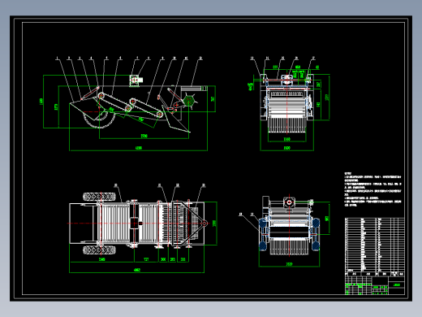Click the gearbox atop the side elevation view

(x=136, y=80)
